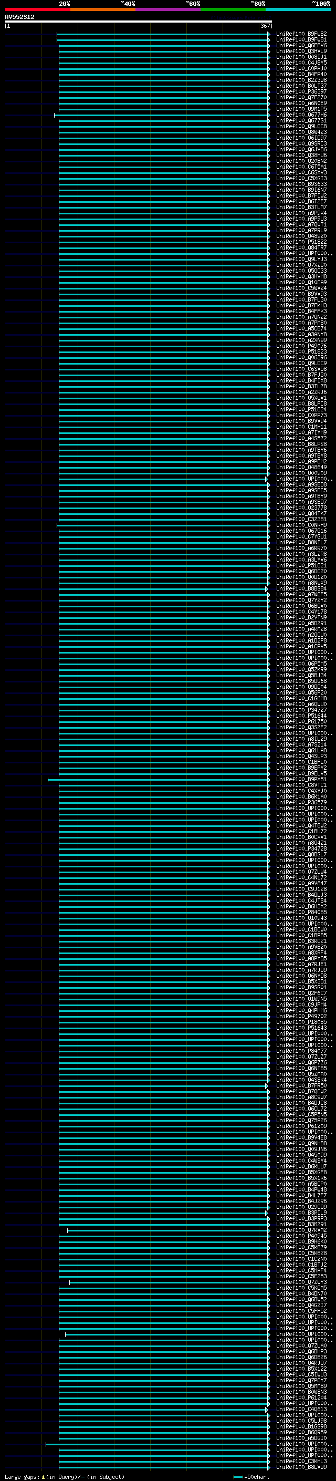Open hit UniRef100_Q08IJ1
Viewport: 336px width, 1481px height.
[301, 57]
